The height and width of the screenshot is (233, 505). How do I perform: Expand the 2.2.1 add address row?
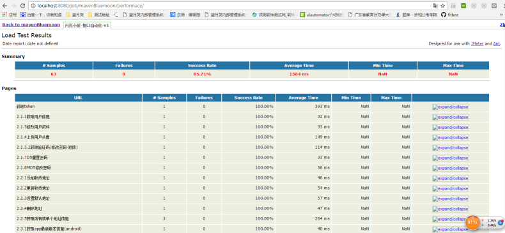click(x=450, y=179)
